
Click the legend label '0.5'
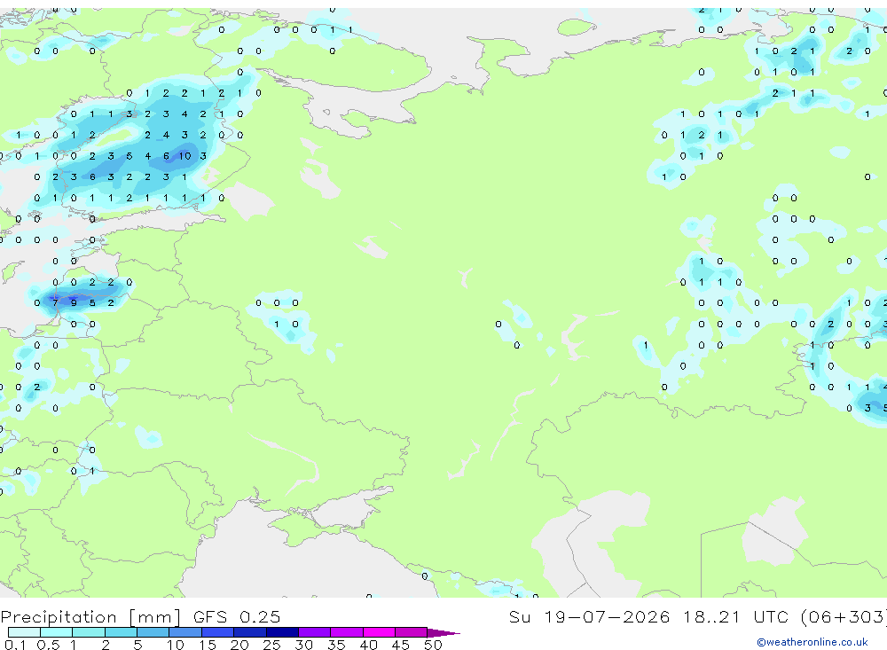48,645
